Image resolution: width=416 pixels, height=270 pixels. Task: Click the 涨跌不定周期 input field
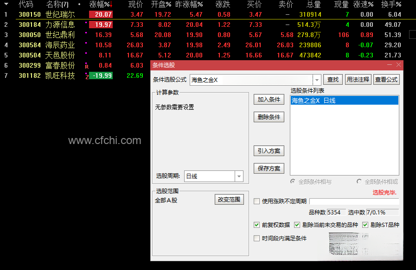pos(354,201)
